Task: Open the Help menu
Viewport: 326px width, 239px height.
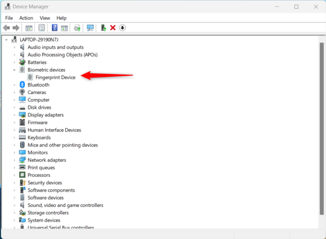Action: (x=62, y=18)
